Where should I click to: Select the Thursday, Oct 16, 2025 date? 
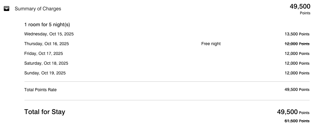46,44
